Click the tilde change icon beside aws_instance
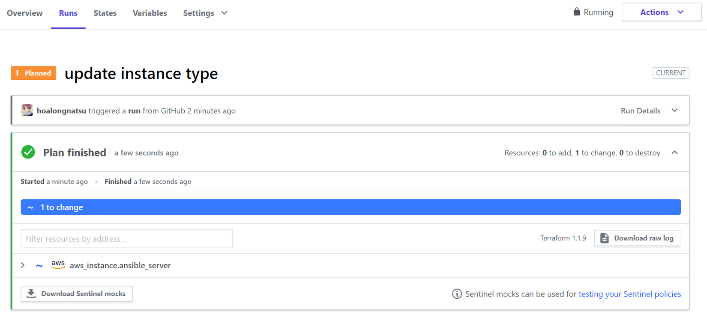The width and height of the screenshot is (707, 315). 39,266
